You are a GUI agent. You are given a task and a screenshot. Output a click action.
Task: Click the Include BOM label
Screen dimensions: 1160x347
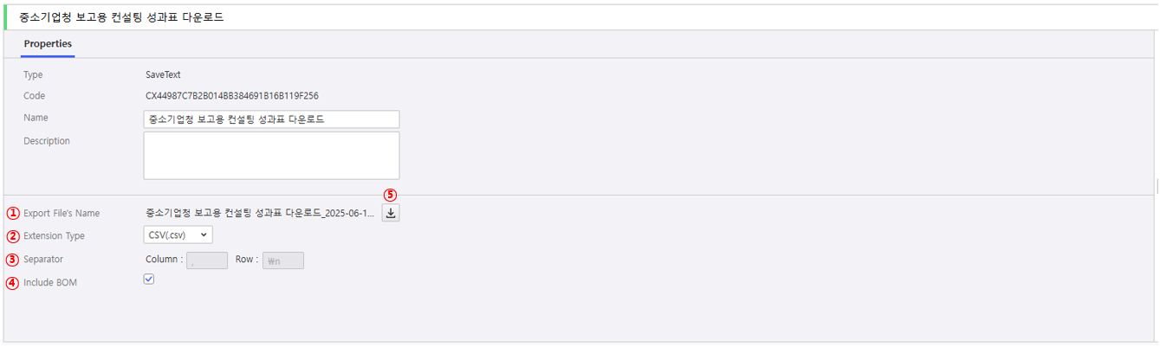click(x=50, y=282)
